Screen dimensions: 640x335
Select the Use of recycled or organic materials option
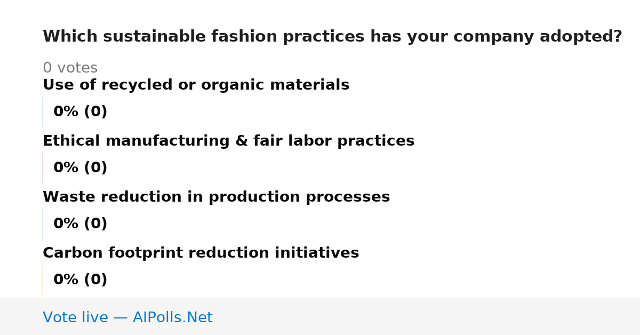point(196,85)
